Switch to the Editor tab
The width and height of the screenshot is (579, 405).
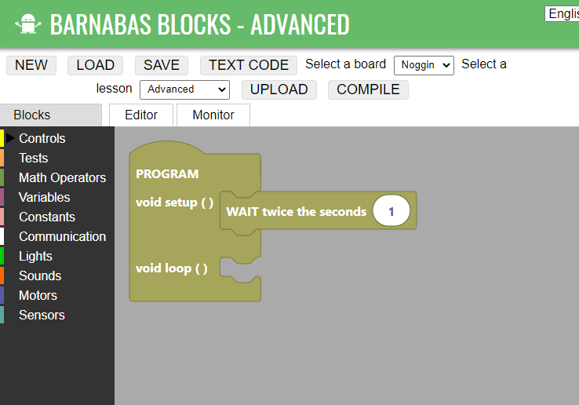[x=141, y=115]
